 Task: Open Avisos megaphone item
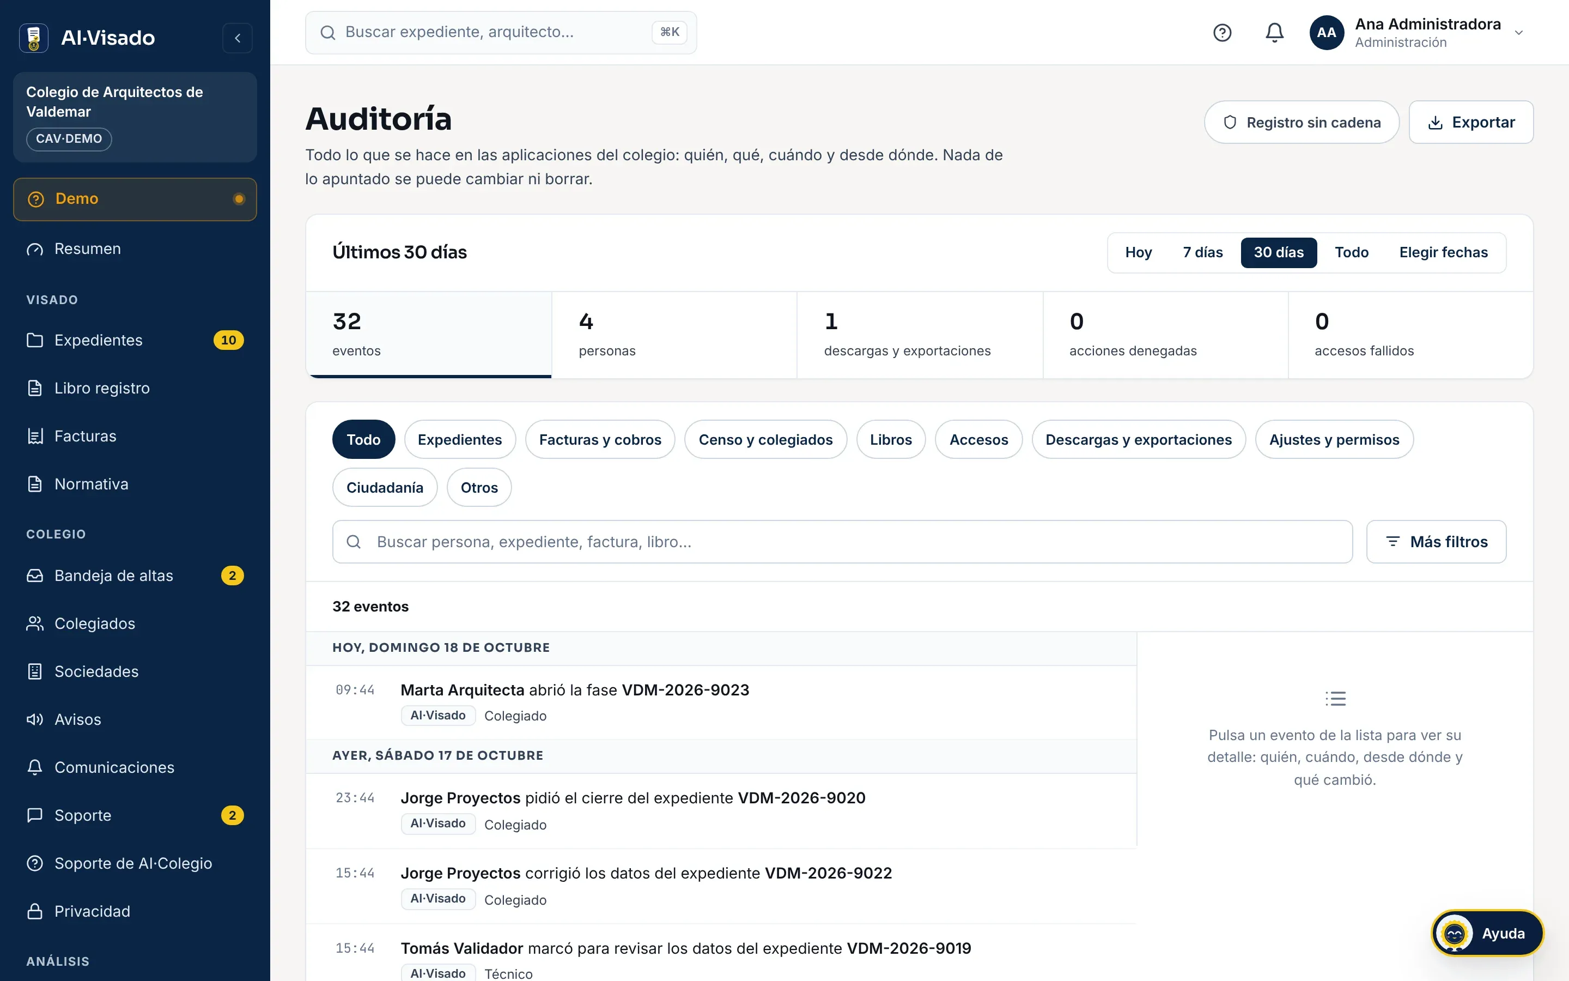[x=135, y=719]
